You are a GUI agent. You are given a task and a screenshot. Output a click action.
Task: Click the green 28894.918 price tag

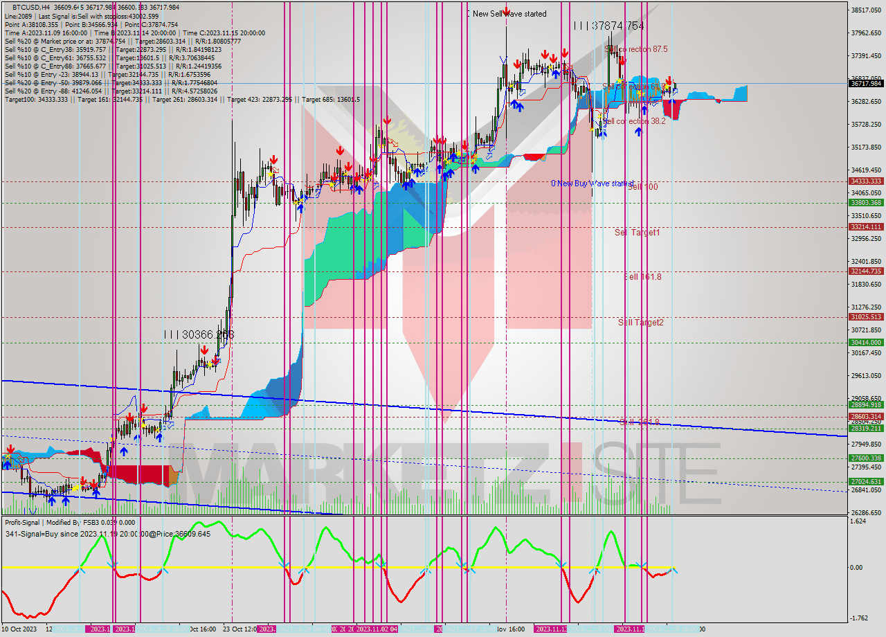point(866,405)
